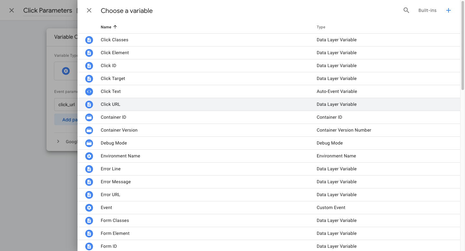Click the Type column header
This screenshot has height=251, width=465.
321,27
